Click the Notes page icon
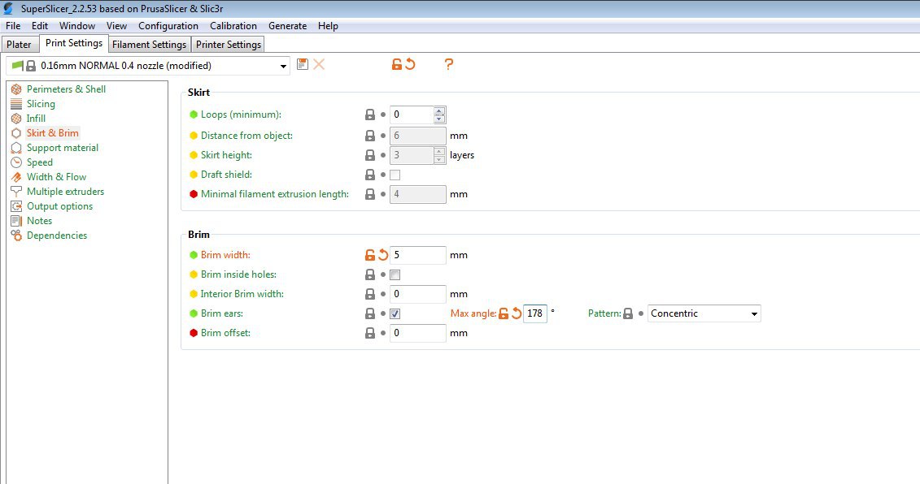 16,221
